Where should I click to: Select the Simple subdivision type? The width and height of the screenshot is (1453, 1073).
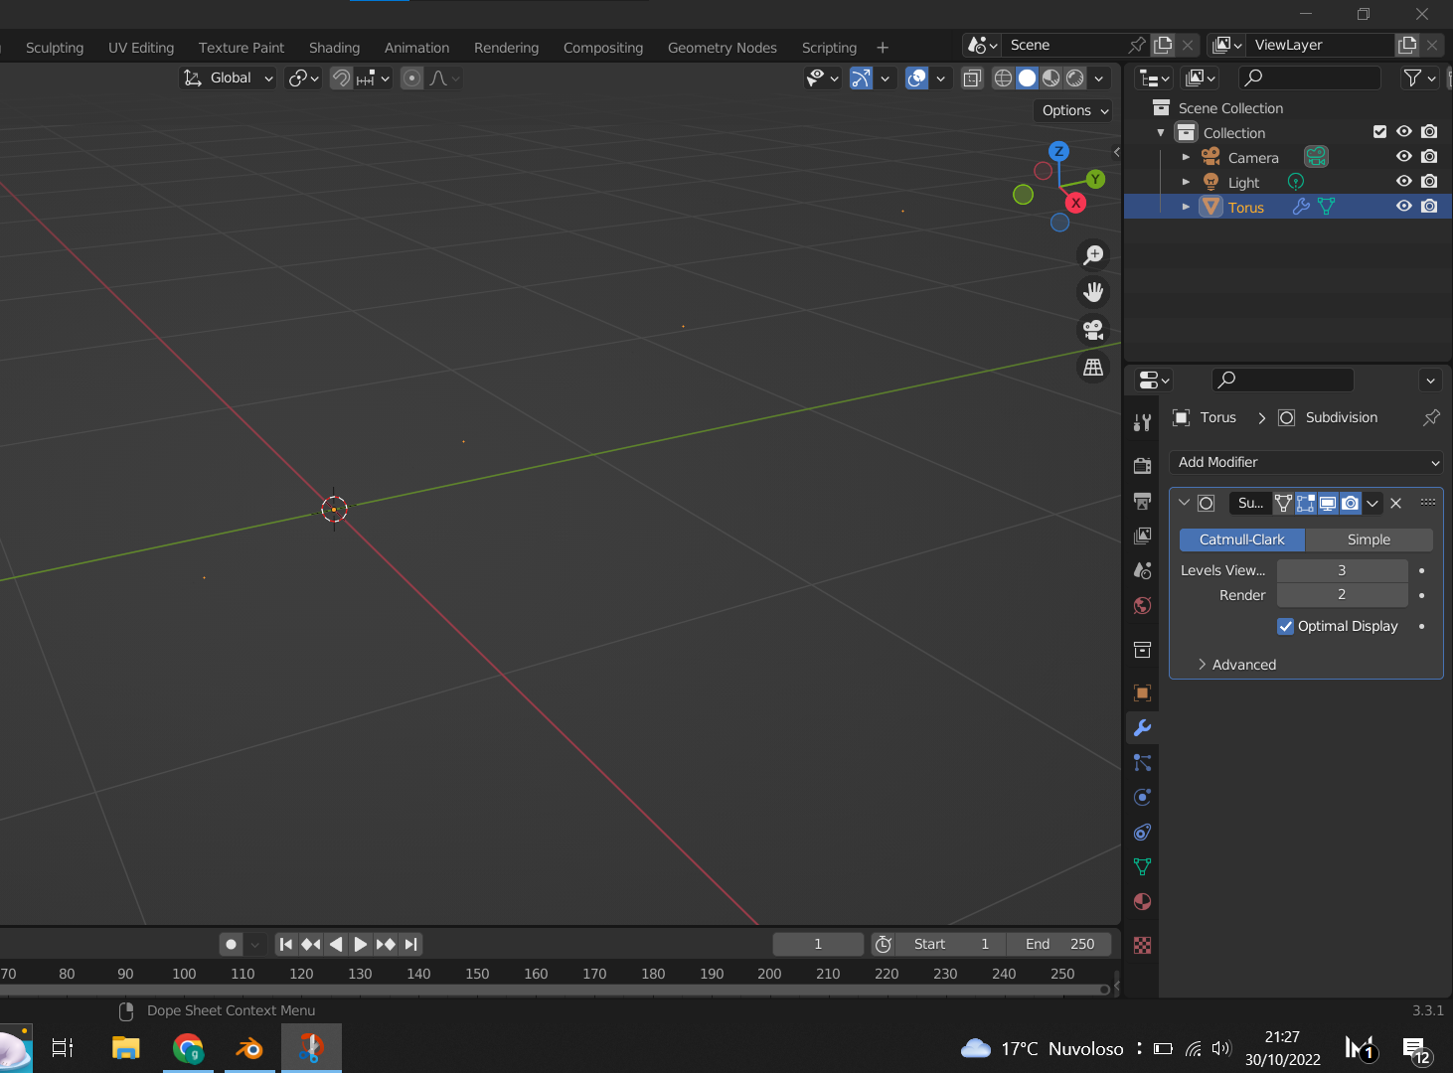(1369, 539)
